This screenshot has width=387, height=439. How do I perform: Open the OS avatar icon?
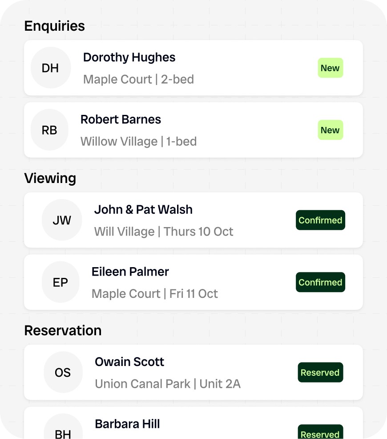[63, 372]
